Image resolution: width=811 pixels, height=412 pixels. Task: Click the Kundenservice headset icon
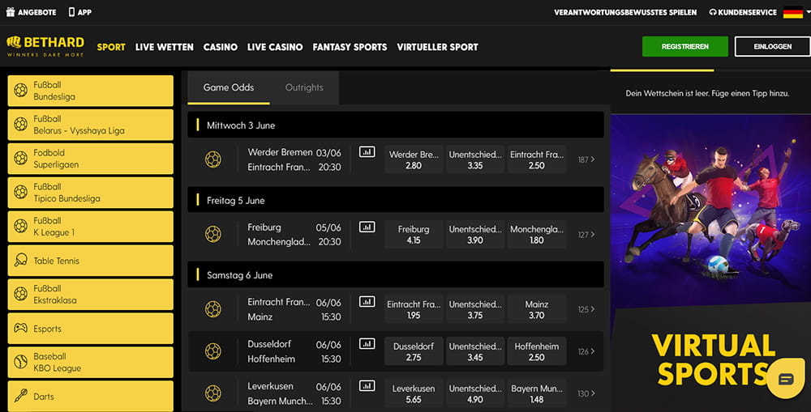click(713, 12)
